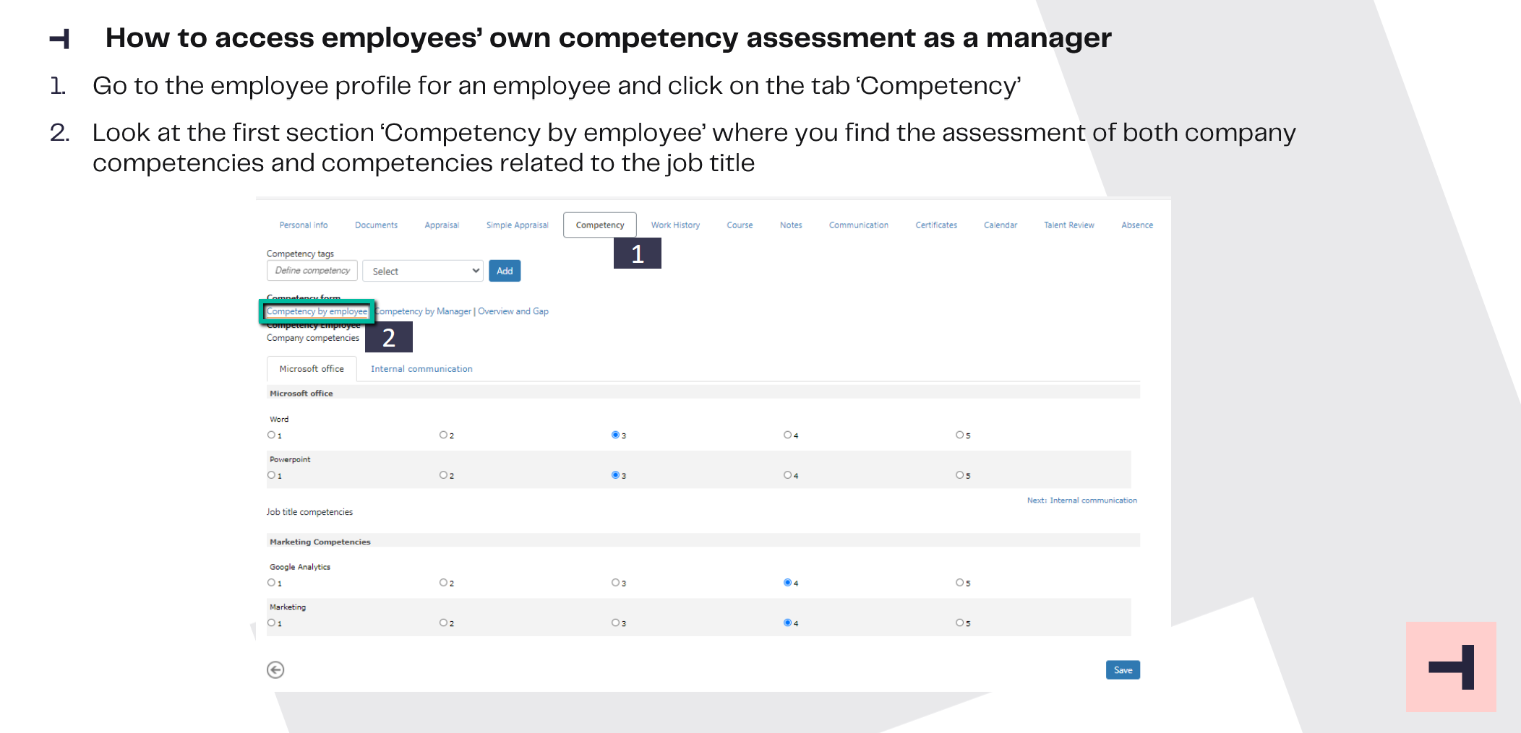Go to the Simple Appraisal tab

518,225
